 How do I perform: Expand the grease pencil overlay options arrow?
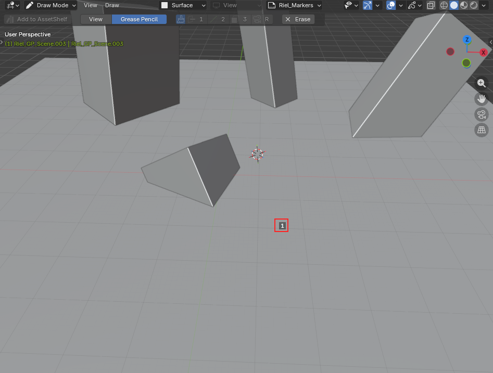(x=420, y=5)
